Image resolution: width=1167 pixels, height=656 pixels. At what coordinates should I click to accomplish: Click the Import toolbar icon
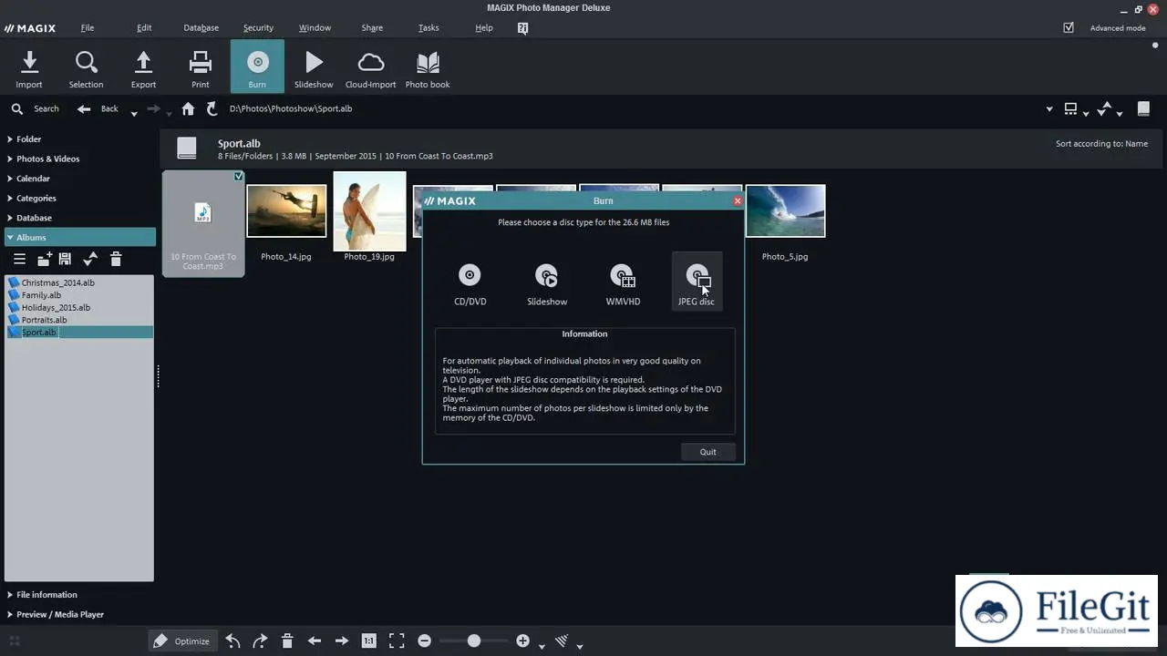pyautogui.click(x=29, y=69)
